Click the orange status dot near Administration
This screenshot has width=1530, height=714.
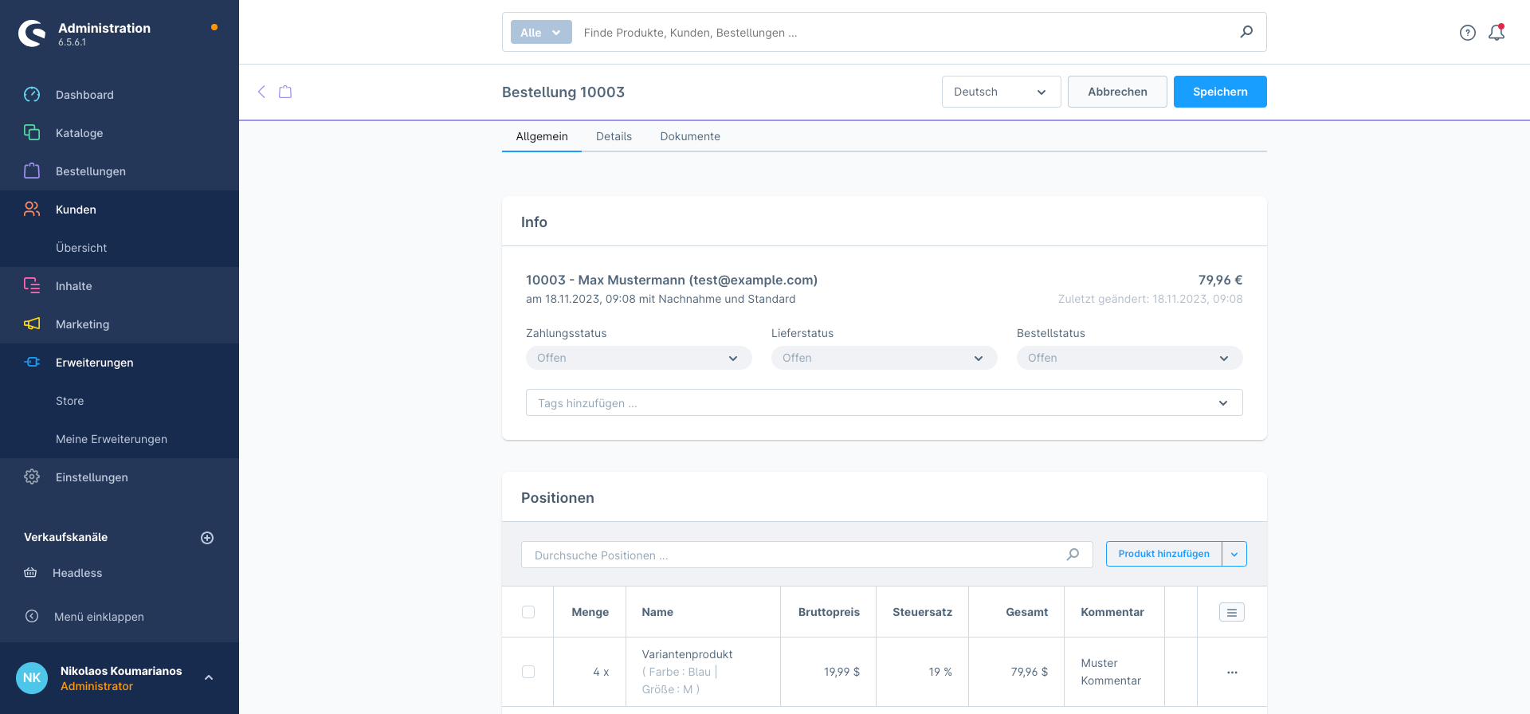(214, 28)
